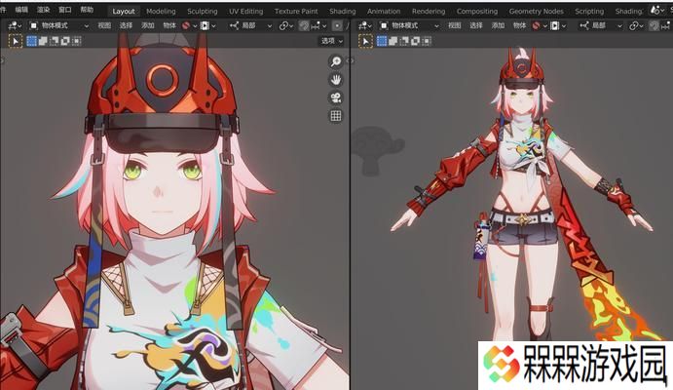This screenshot has width=673, height=390.
Task: Open pivot point dropdown in right viewport
Action: pos(636,25)
